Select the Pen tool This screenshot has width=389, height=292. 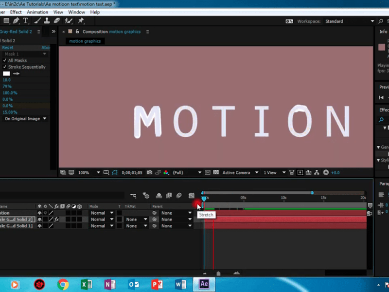point(16,20)
